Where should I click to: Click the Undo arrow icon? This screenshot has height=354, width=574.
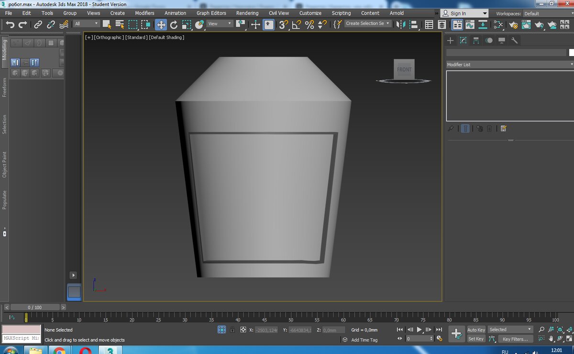[10, 24]
